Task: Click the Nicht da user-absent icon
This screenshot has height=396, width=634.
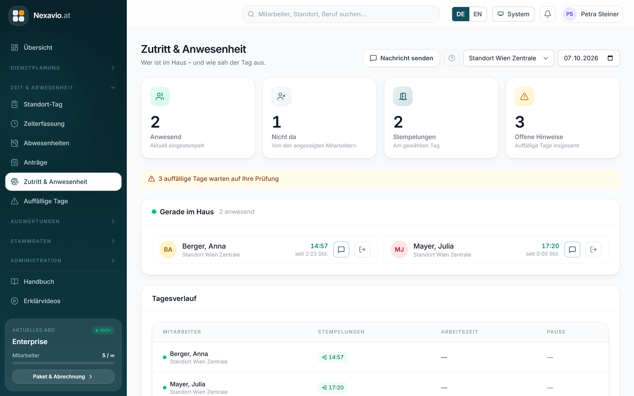Action: coord(281,96)
